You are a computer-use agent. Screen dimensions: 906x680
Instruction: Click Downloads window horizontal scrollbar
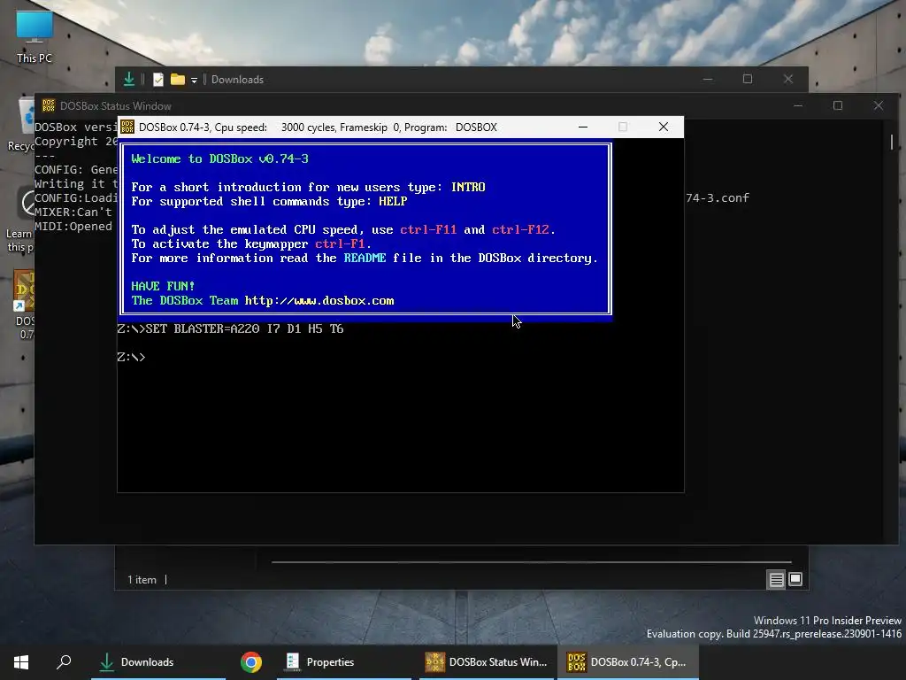point(532,561)
